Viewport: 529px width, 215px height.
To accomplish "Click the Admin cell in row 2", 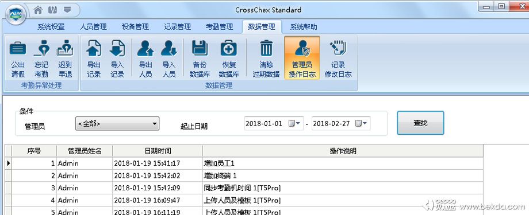I will 85,176.
